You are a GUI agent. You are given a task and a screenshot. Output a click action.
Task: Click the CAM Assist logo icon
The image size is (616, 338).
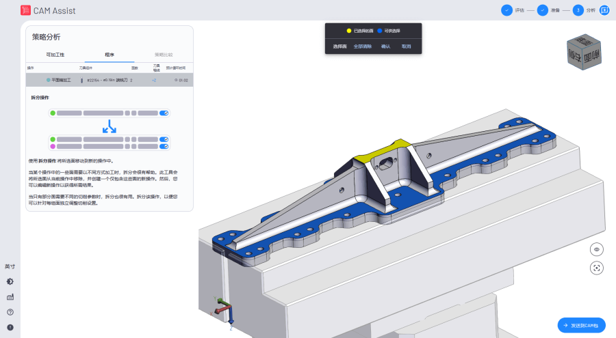point(25,10)
